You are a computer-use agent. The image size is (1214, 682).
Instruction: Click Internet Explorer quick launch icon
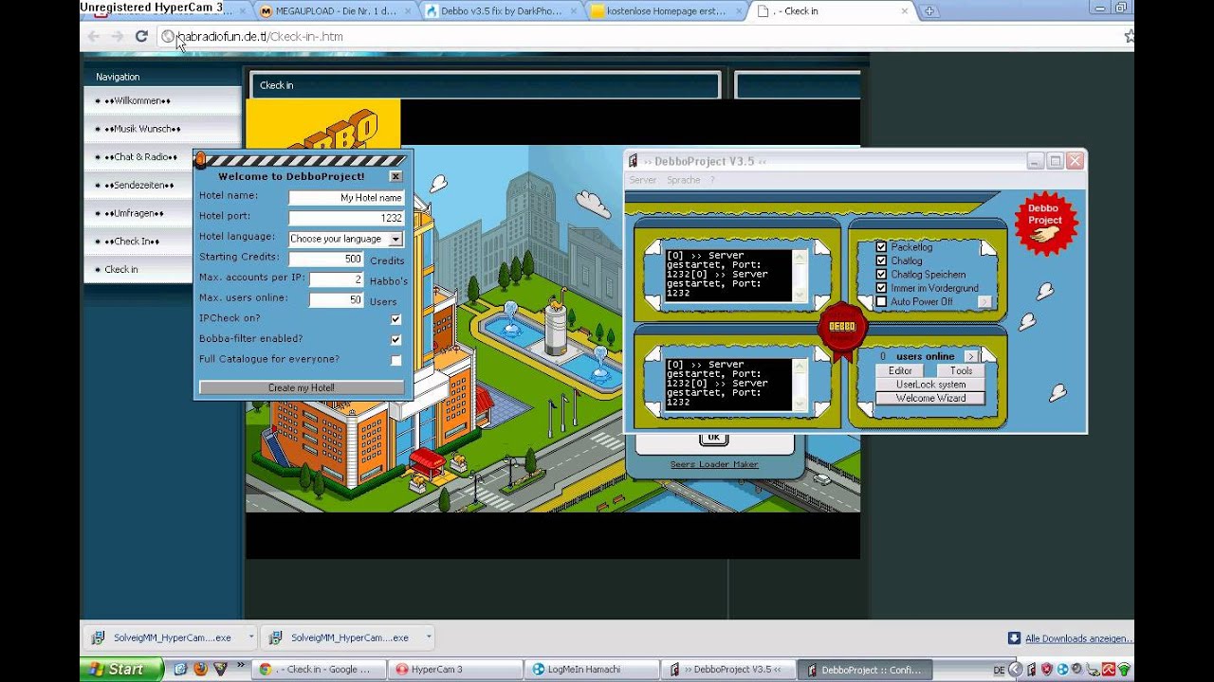[x=180, y=669]
